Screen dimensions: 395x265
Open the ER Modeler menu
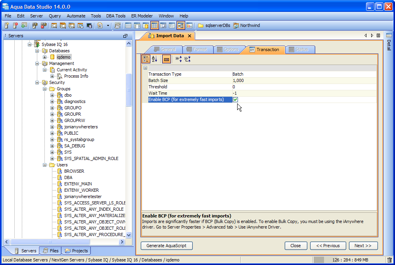pos(142,16)
